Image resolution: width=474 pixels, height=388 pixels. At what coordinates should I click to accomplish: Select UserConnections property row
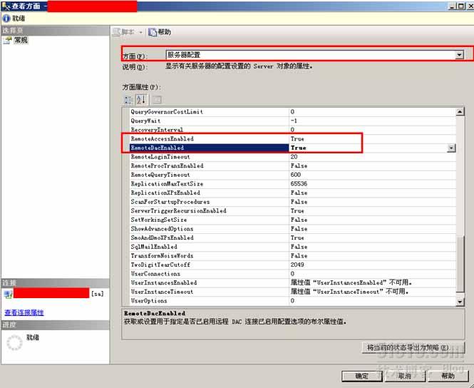coord(292,274)
